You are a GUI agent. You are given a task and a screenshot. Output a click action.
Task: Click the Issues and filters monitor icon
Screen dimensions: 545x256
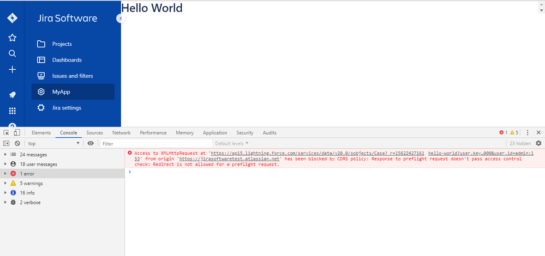pyautogui.click(x=41, y=76)
